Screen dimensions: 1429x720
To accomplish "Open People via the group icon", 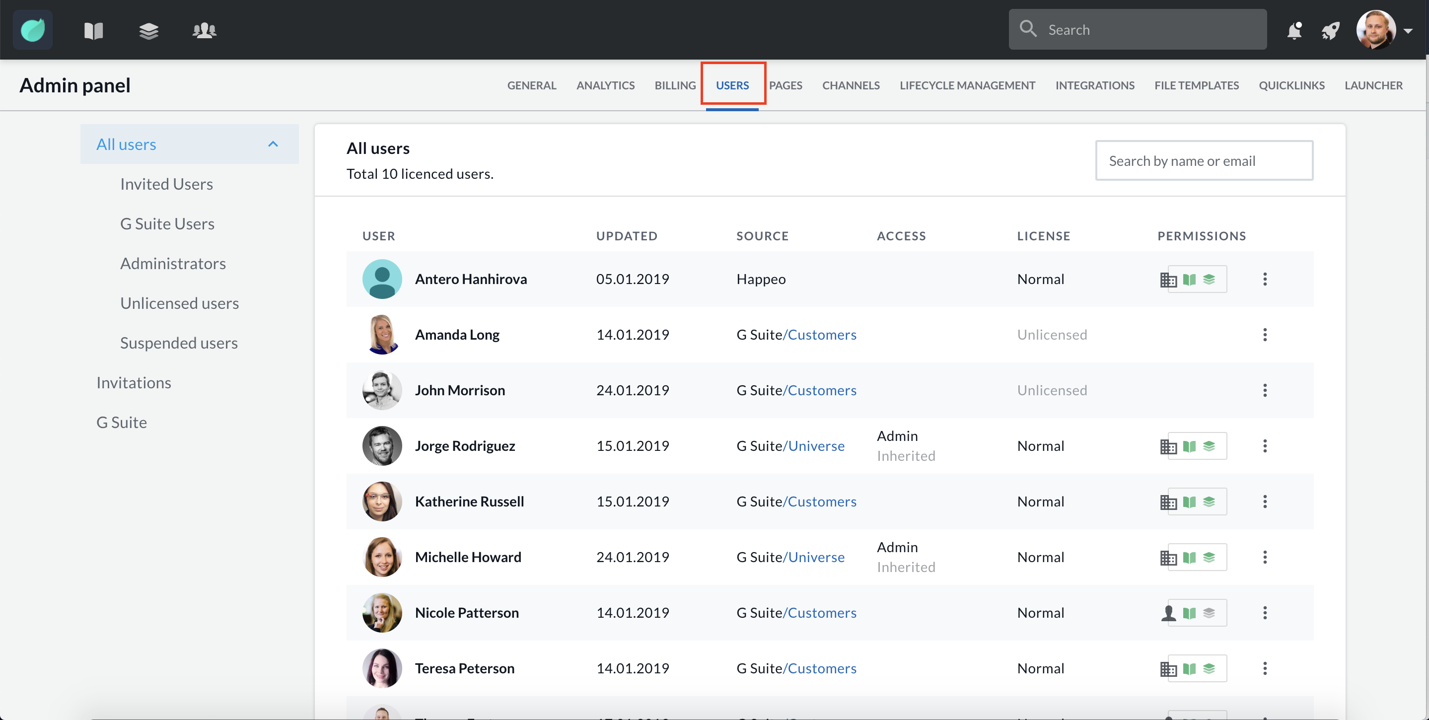I will [204, 30].
